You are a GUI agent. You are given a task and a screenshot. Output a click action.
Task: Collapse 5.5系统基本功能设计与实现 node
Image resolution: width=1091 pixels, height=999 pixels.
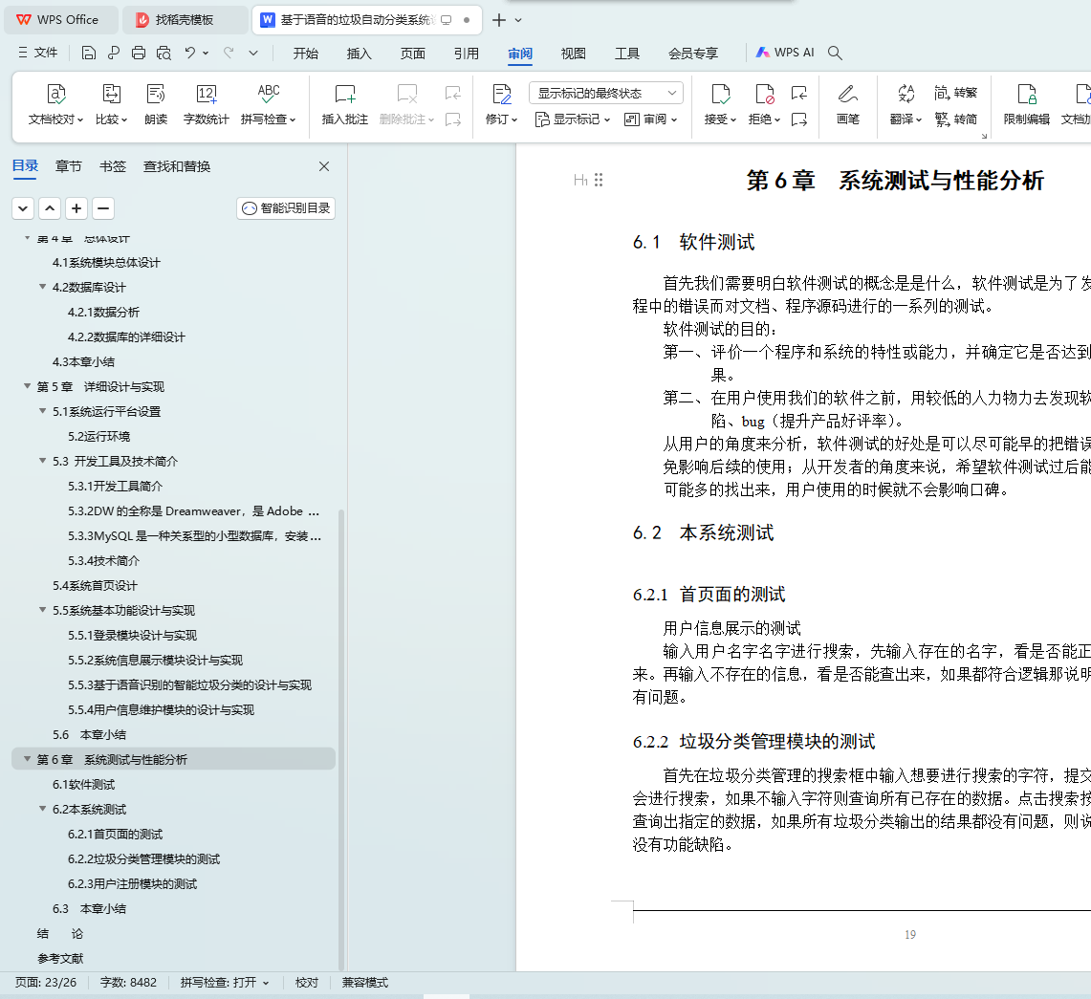pos(42,609)
